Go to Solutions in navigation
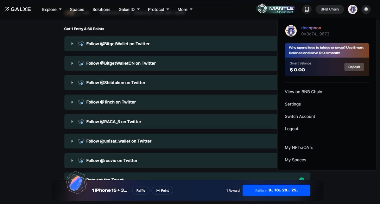This screenshot has width=380, height=204. (x=101, y=10)
